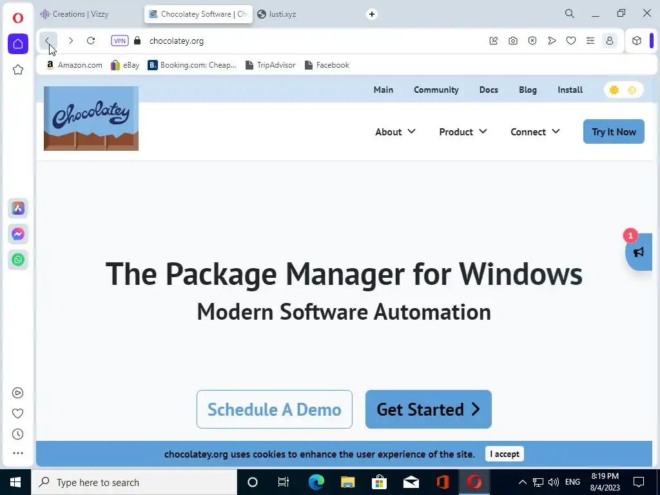This screenshot has height=495, width=660.
Task: Open the announcements megaphone icon
Action: (x=639, y=252)
